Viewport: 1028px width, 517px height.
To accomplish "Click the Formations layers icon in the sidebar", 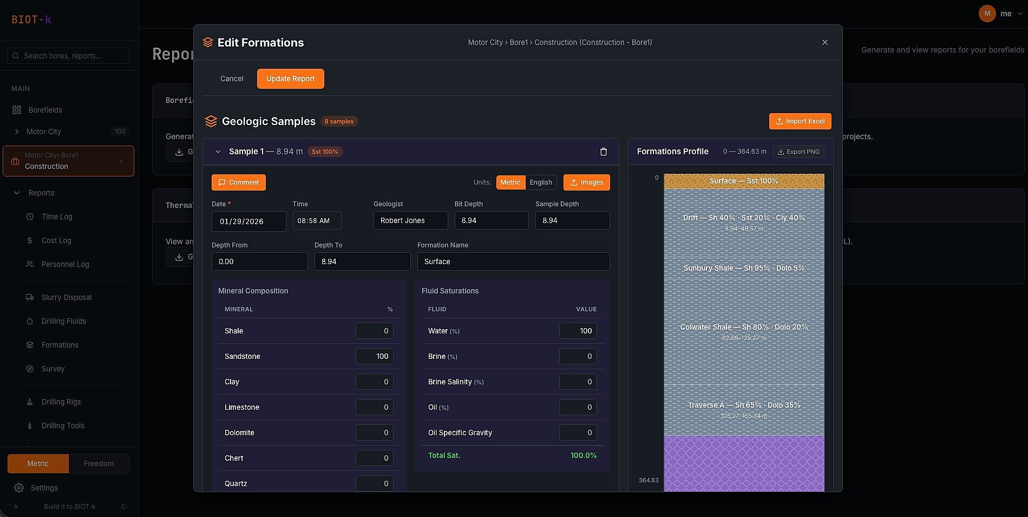I will click(x=30, y=345).
